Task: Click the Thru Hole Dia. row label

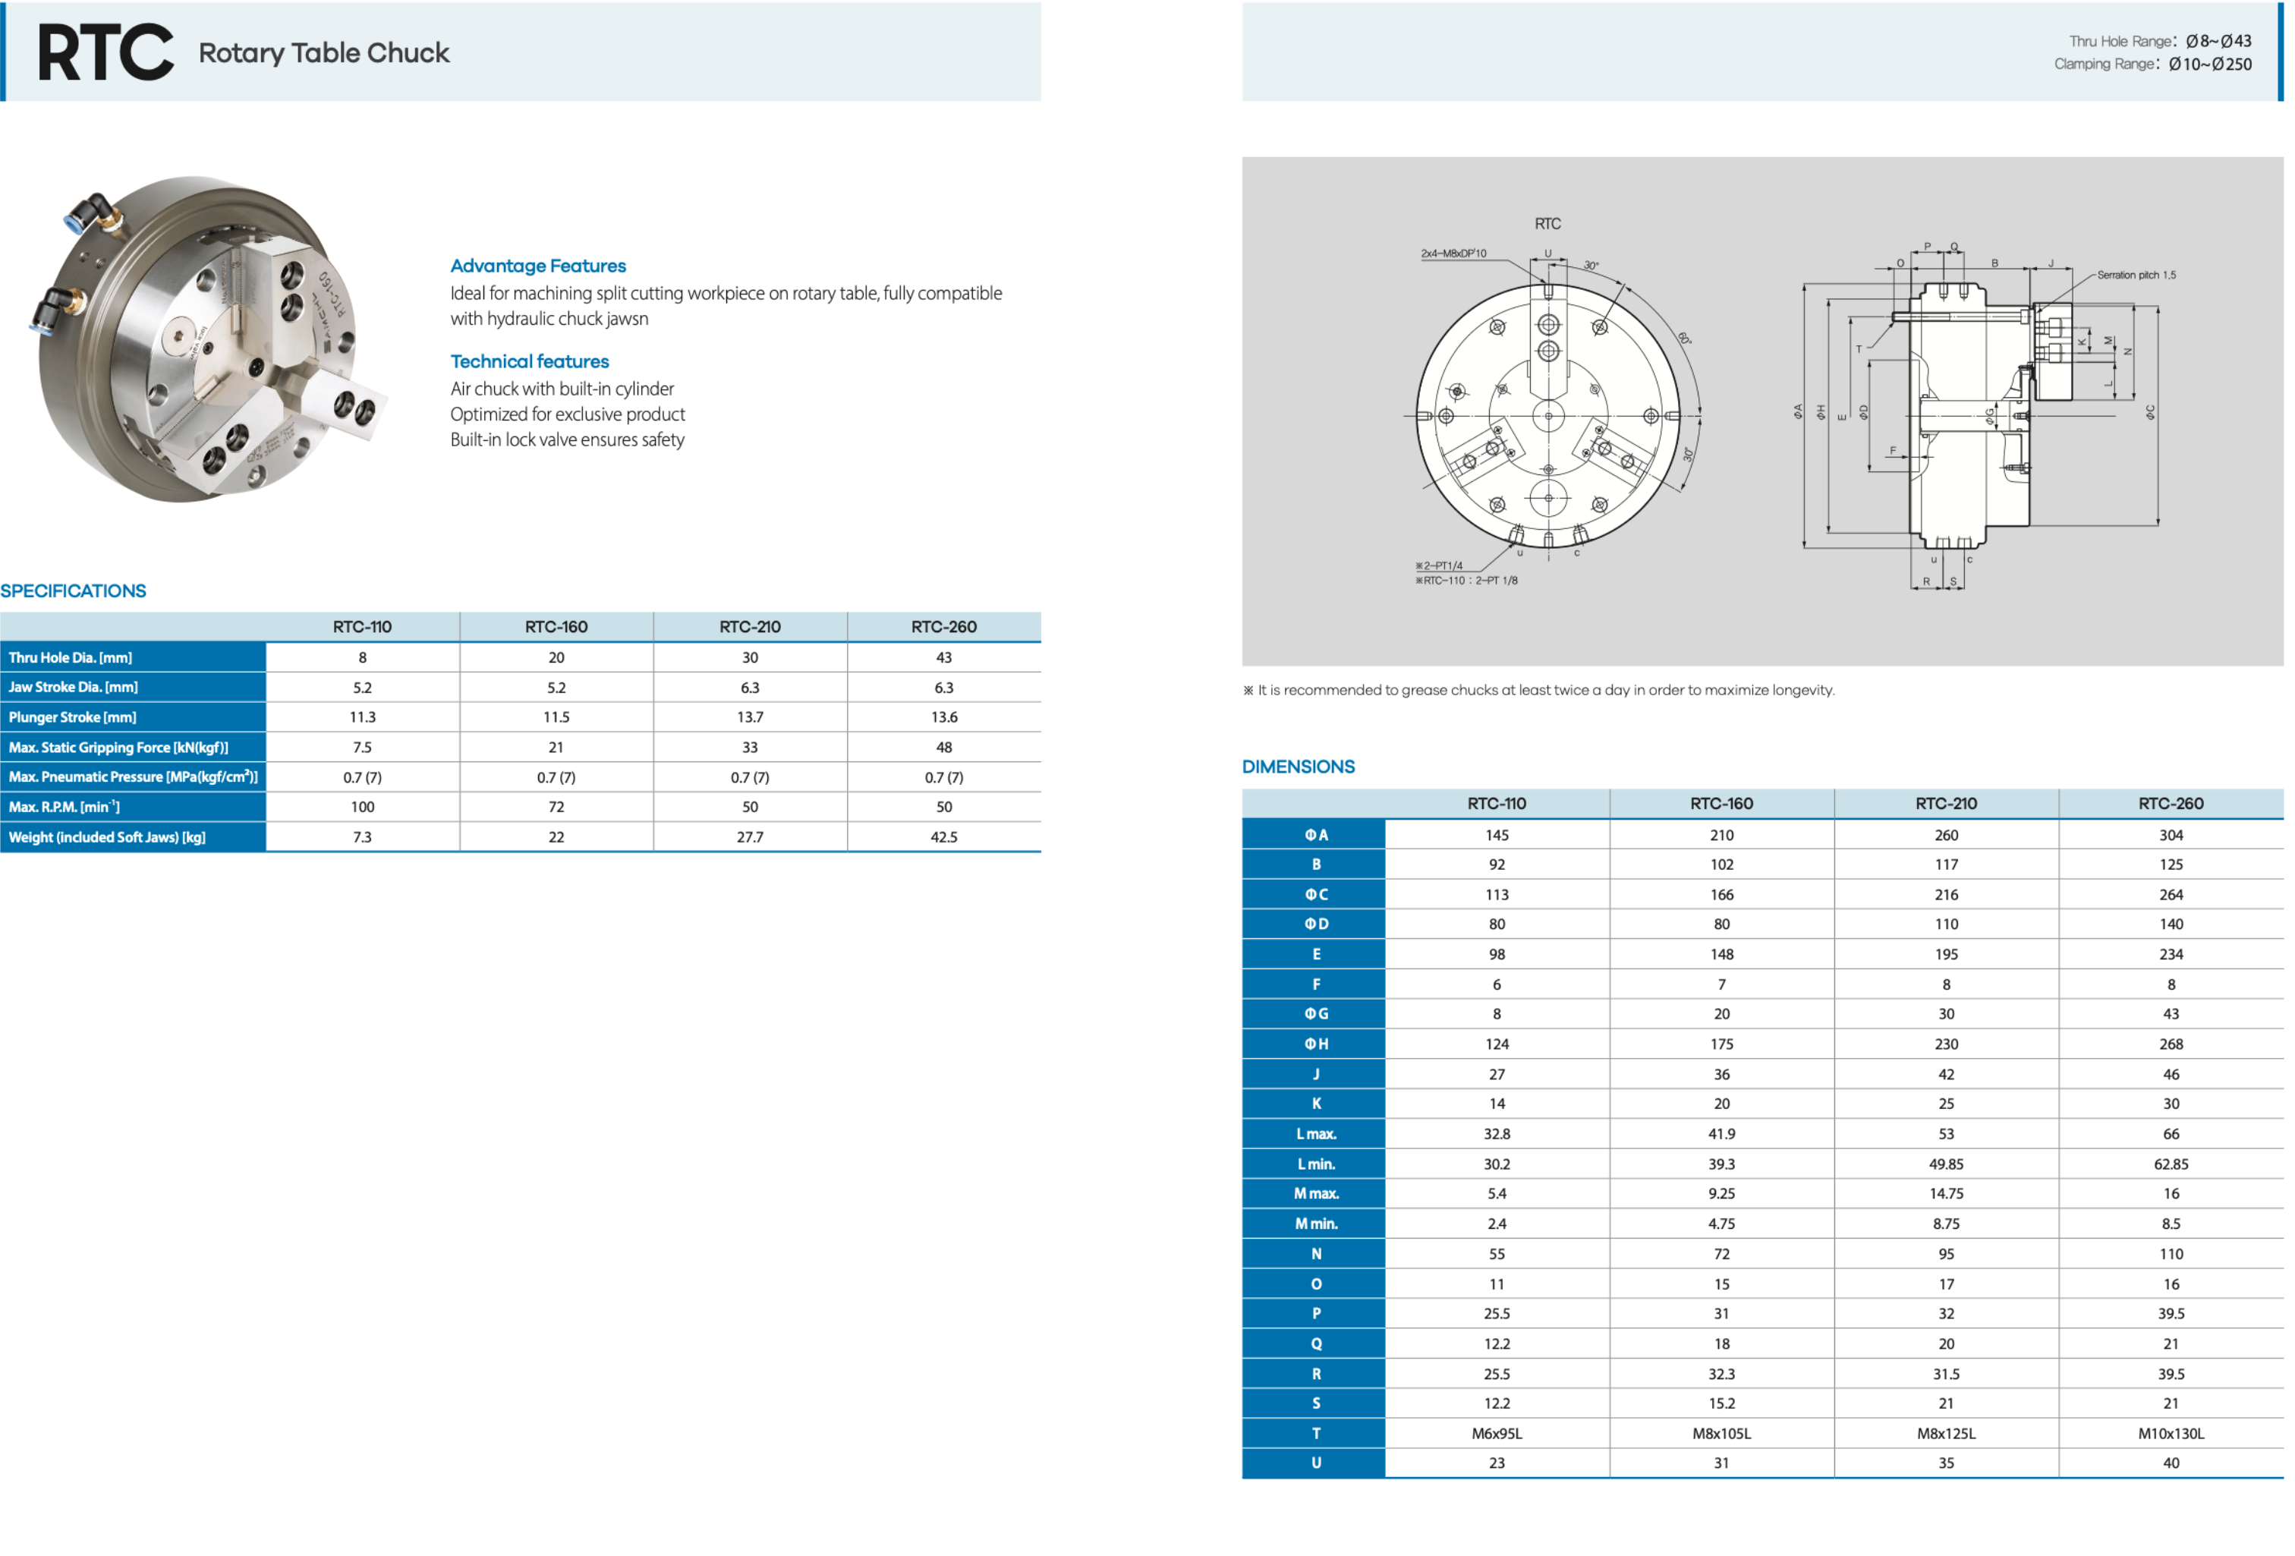Action: [x=70, y=657]
